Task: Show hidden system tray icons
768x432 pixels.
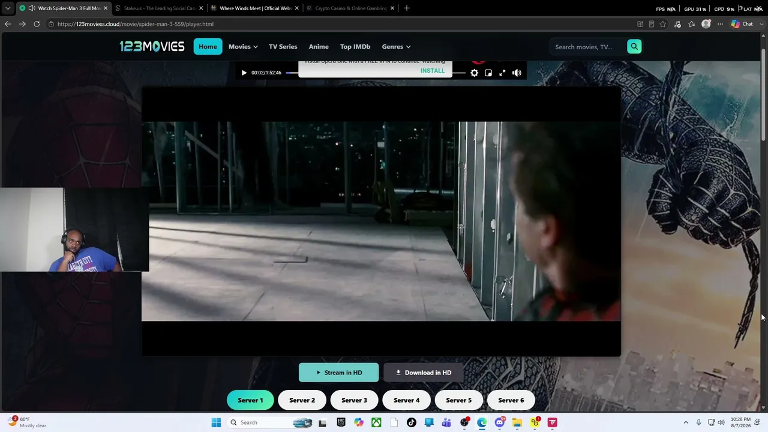Action: (686, 422)
